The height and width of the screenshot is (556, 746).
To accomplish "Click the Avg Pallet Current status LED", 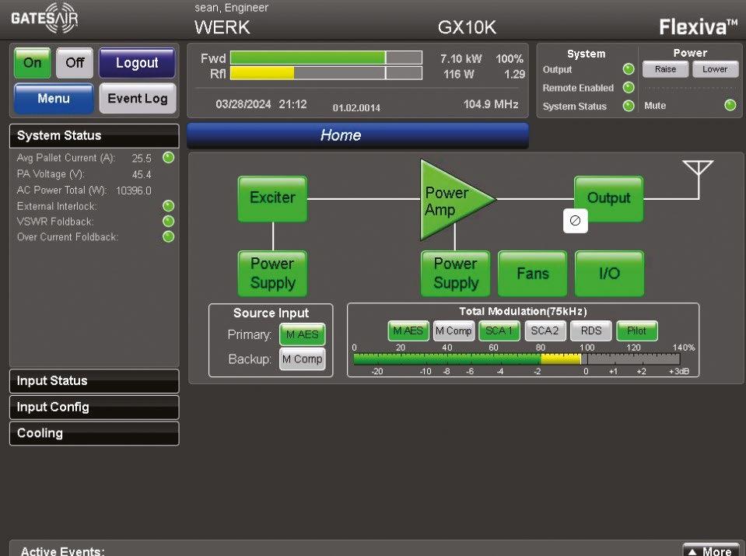I will (x=169, y=157).
